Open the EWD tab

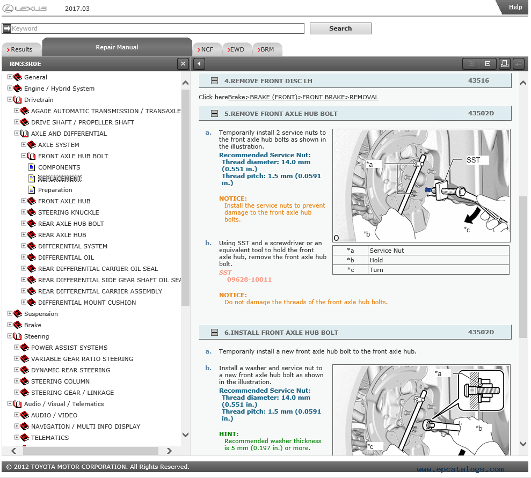237,49
